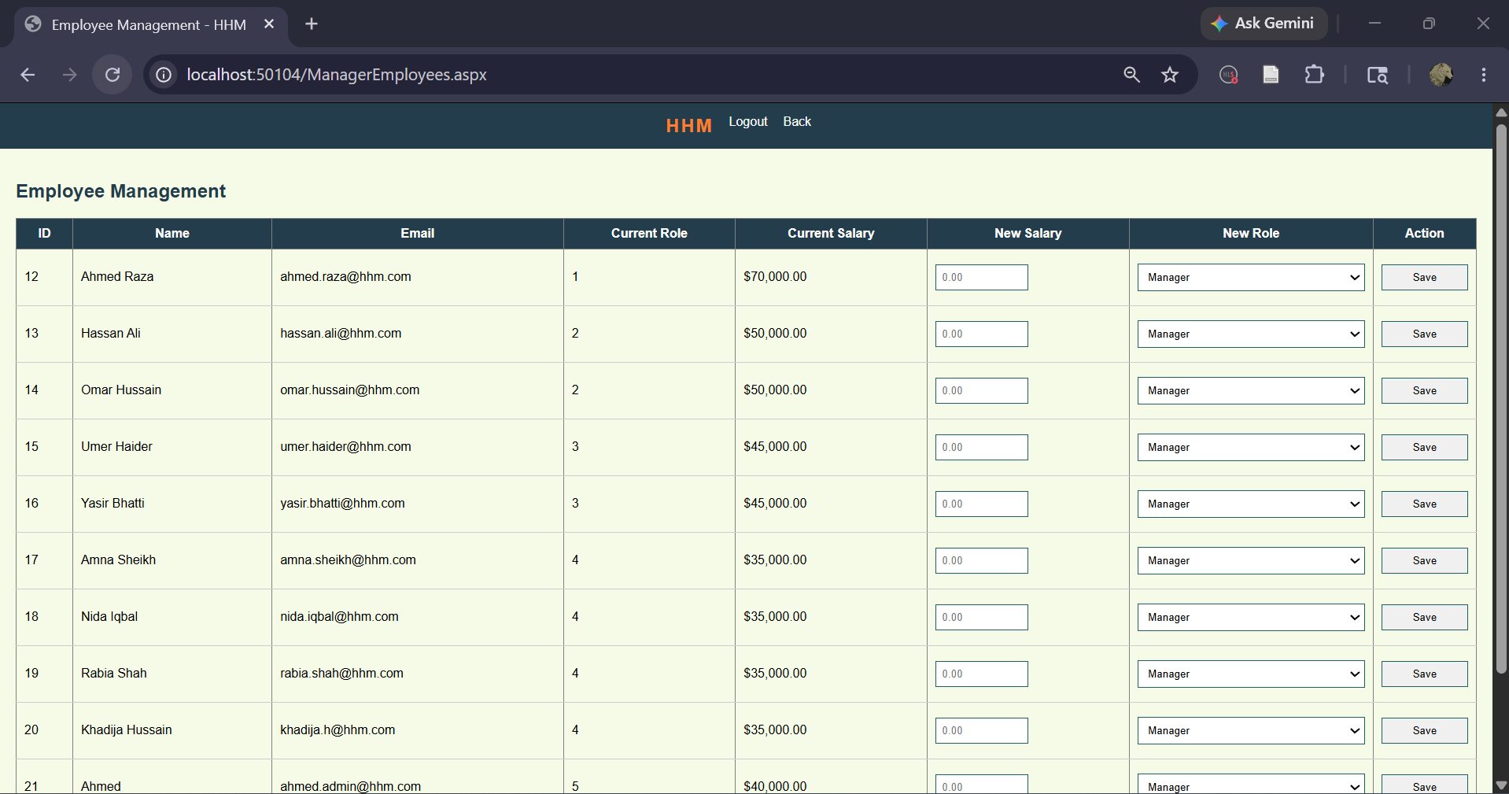Click the red-badged extension icon
Screen dimensions: 1509x794
[x=1228, y=75]
